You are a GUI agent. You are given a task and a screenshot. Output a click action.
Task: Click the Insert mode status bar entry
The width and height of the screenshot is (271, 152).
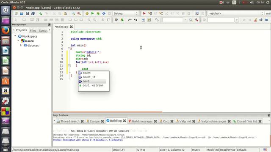click(196, 150)
